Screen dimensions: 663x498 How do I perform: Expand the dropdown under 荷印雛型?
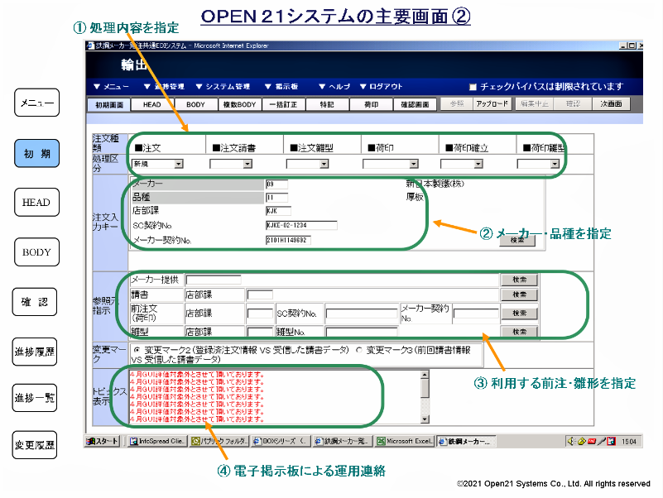538,164
